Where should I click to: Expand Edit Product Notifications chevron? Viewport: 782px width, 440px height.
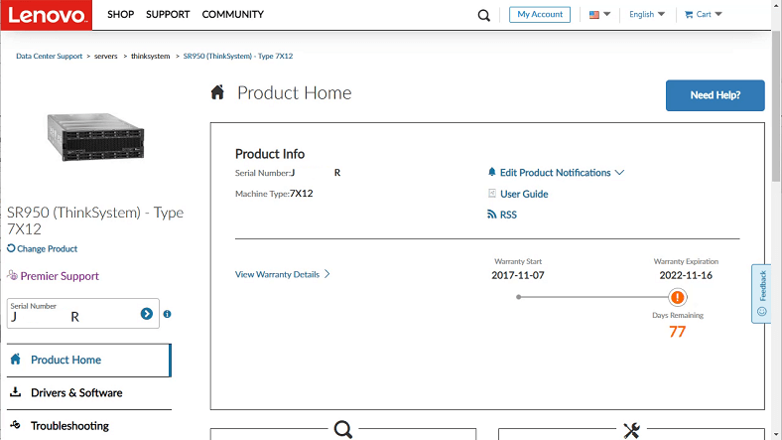coord(619,173)
